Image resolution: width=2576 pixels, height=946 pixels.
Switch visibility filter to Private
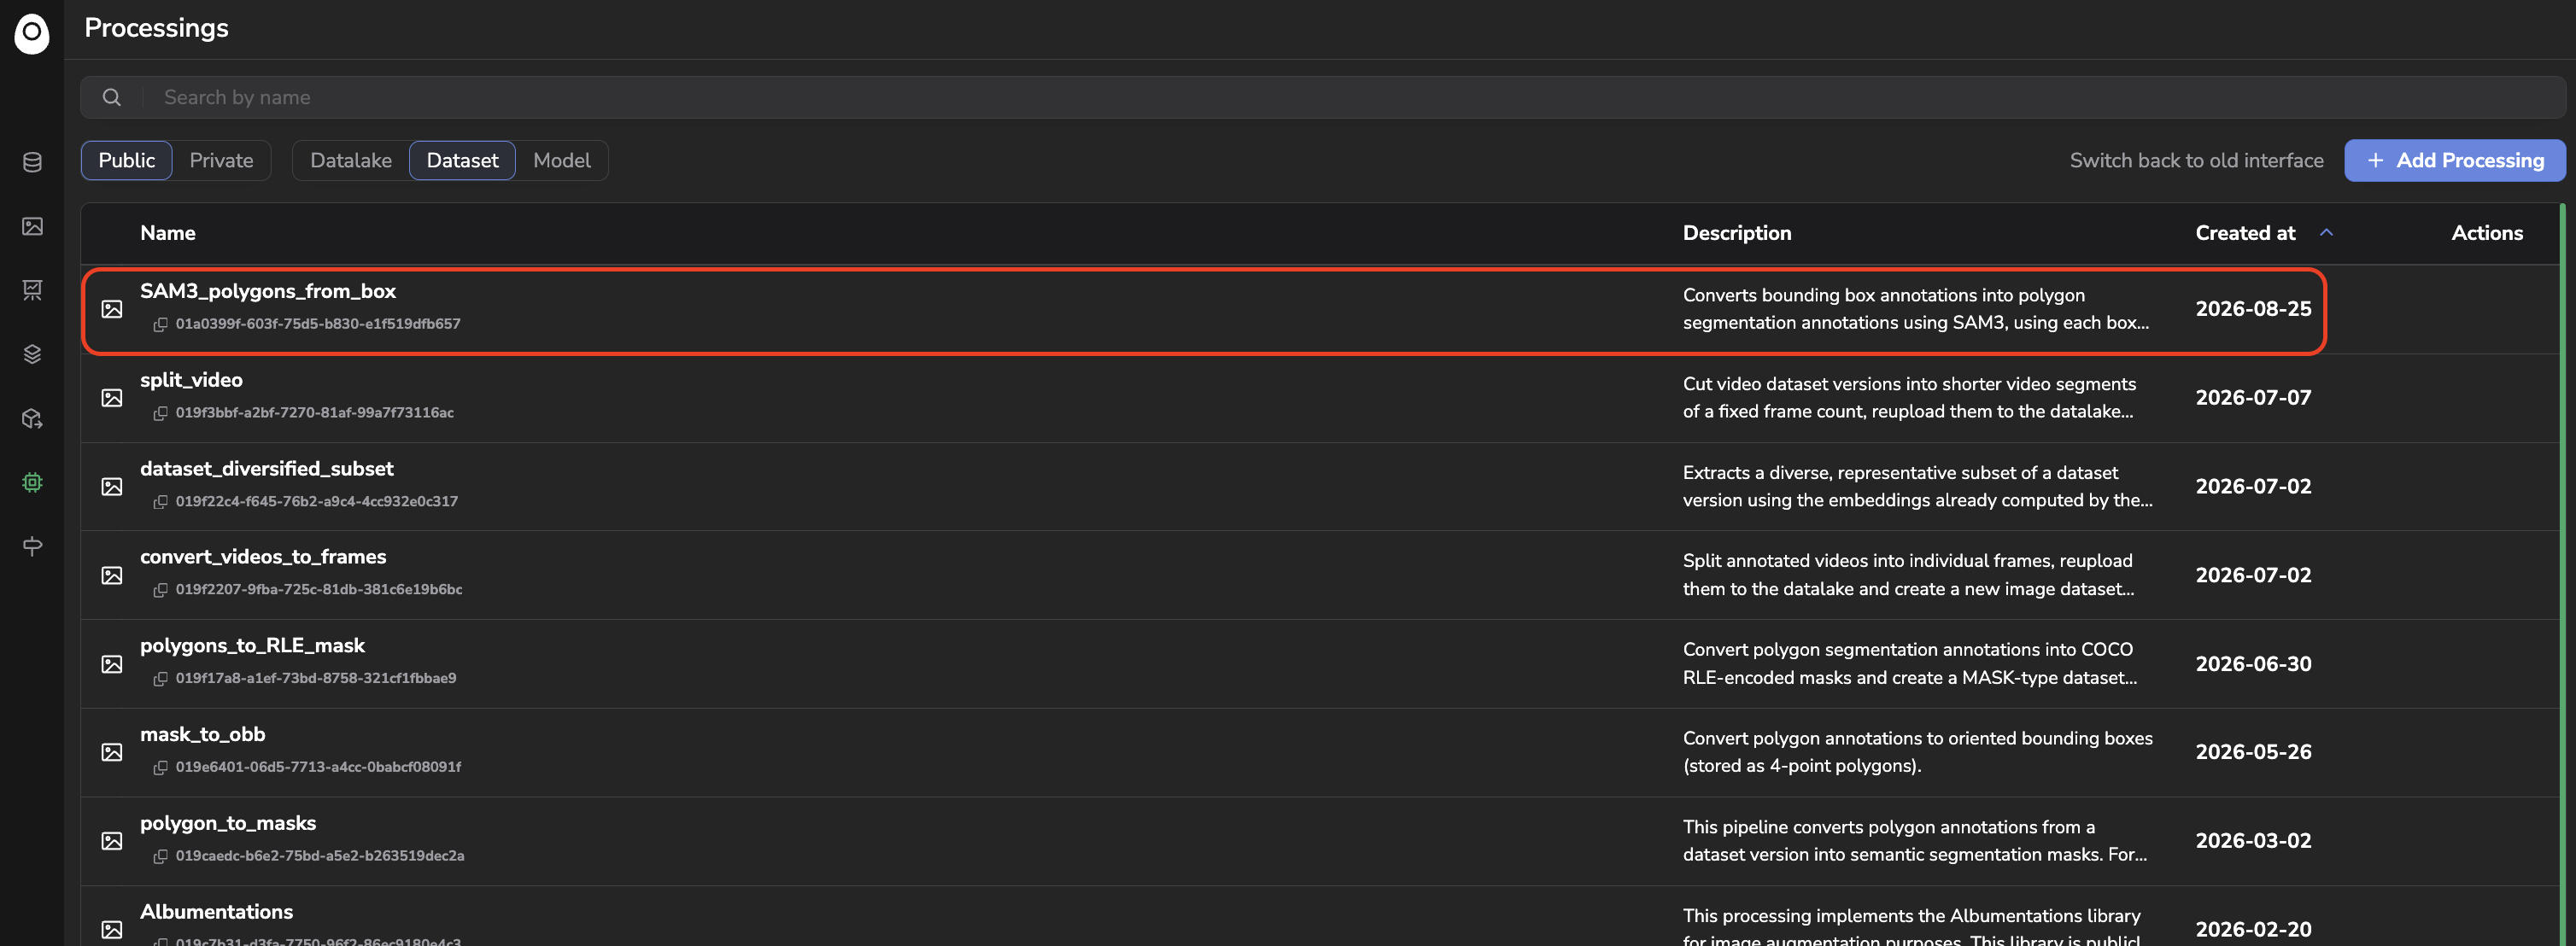pyautogui.click(x=221, y=160)
